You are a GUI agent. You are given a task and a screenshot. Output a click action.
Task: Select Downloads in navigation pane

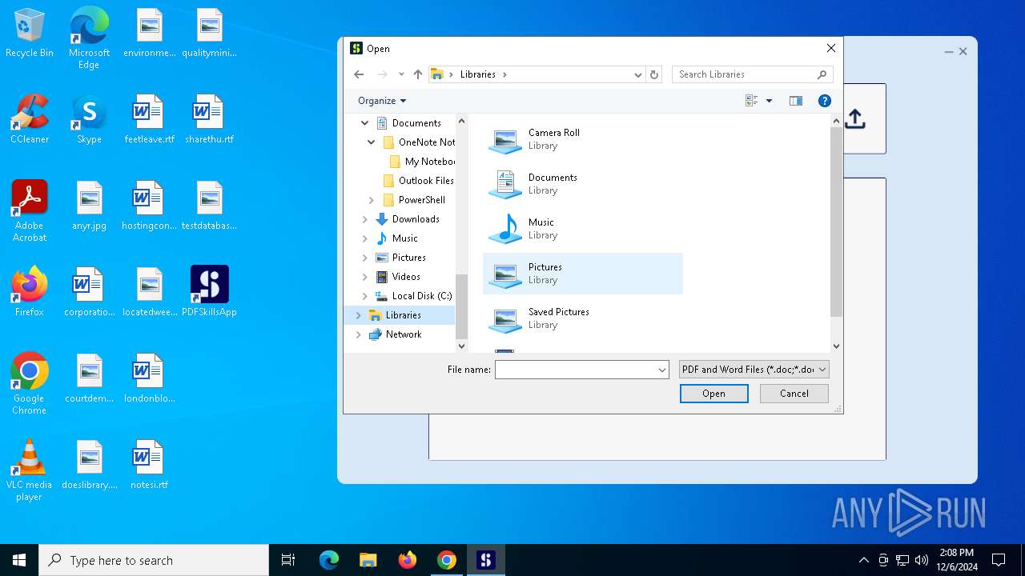408,219
